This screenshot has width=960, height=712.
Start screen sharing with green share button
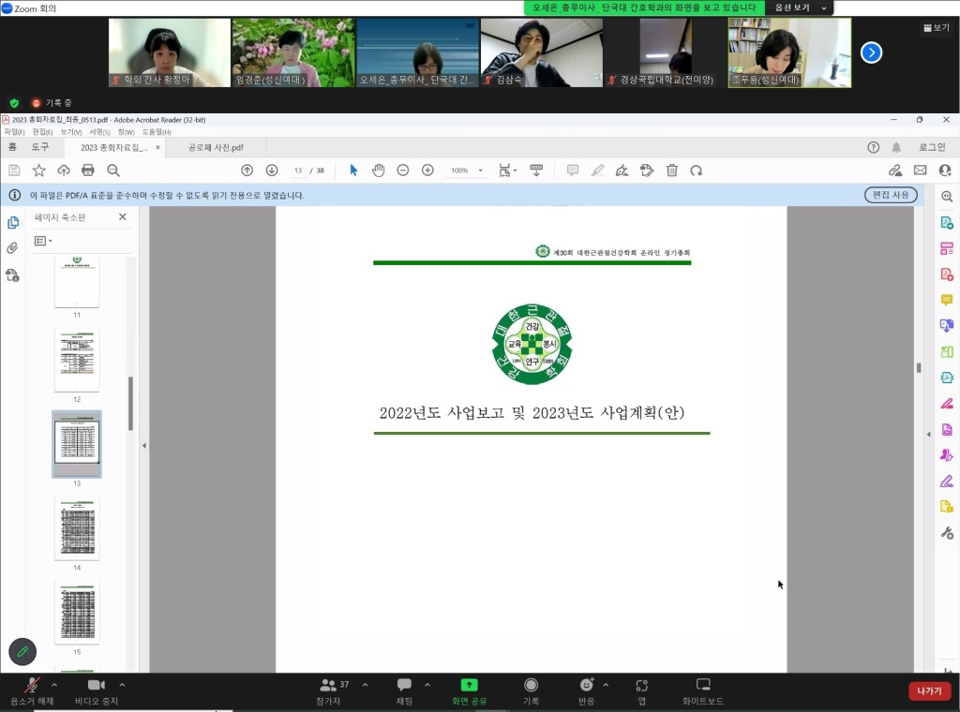469,691
